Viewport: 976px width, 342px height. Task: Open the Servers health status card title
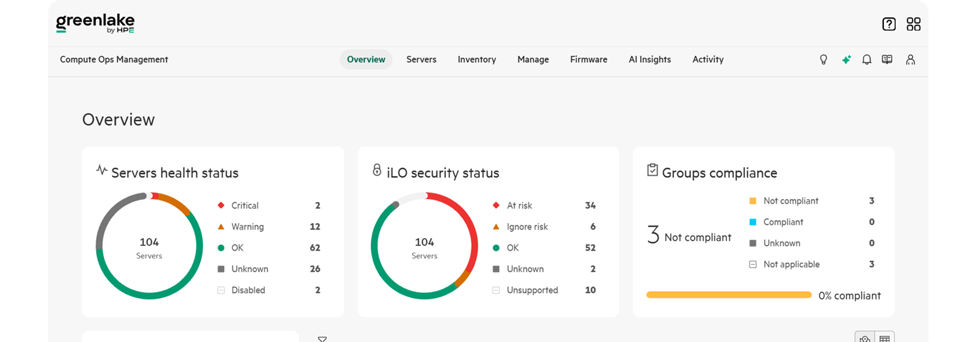[x=175, y=173]
